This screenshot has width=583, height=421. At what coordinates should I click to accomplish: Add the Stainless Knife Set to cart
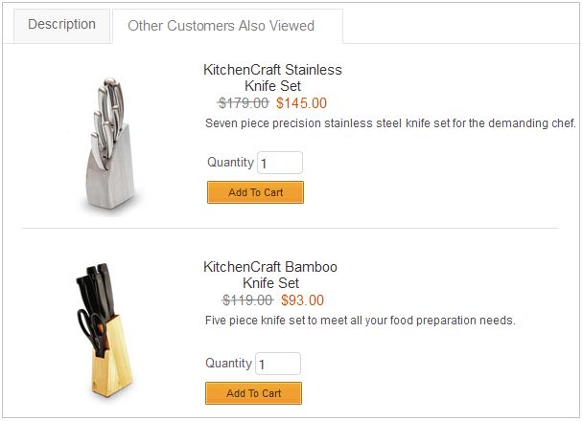(255, 192)
